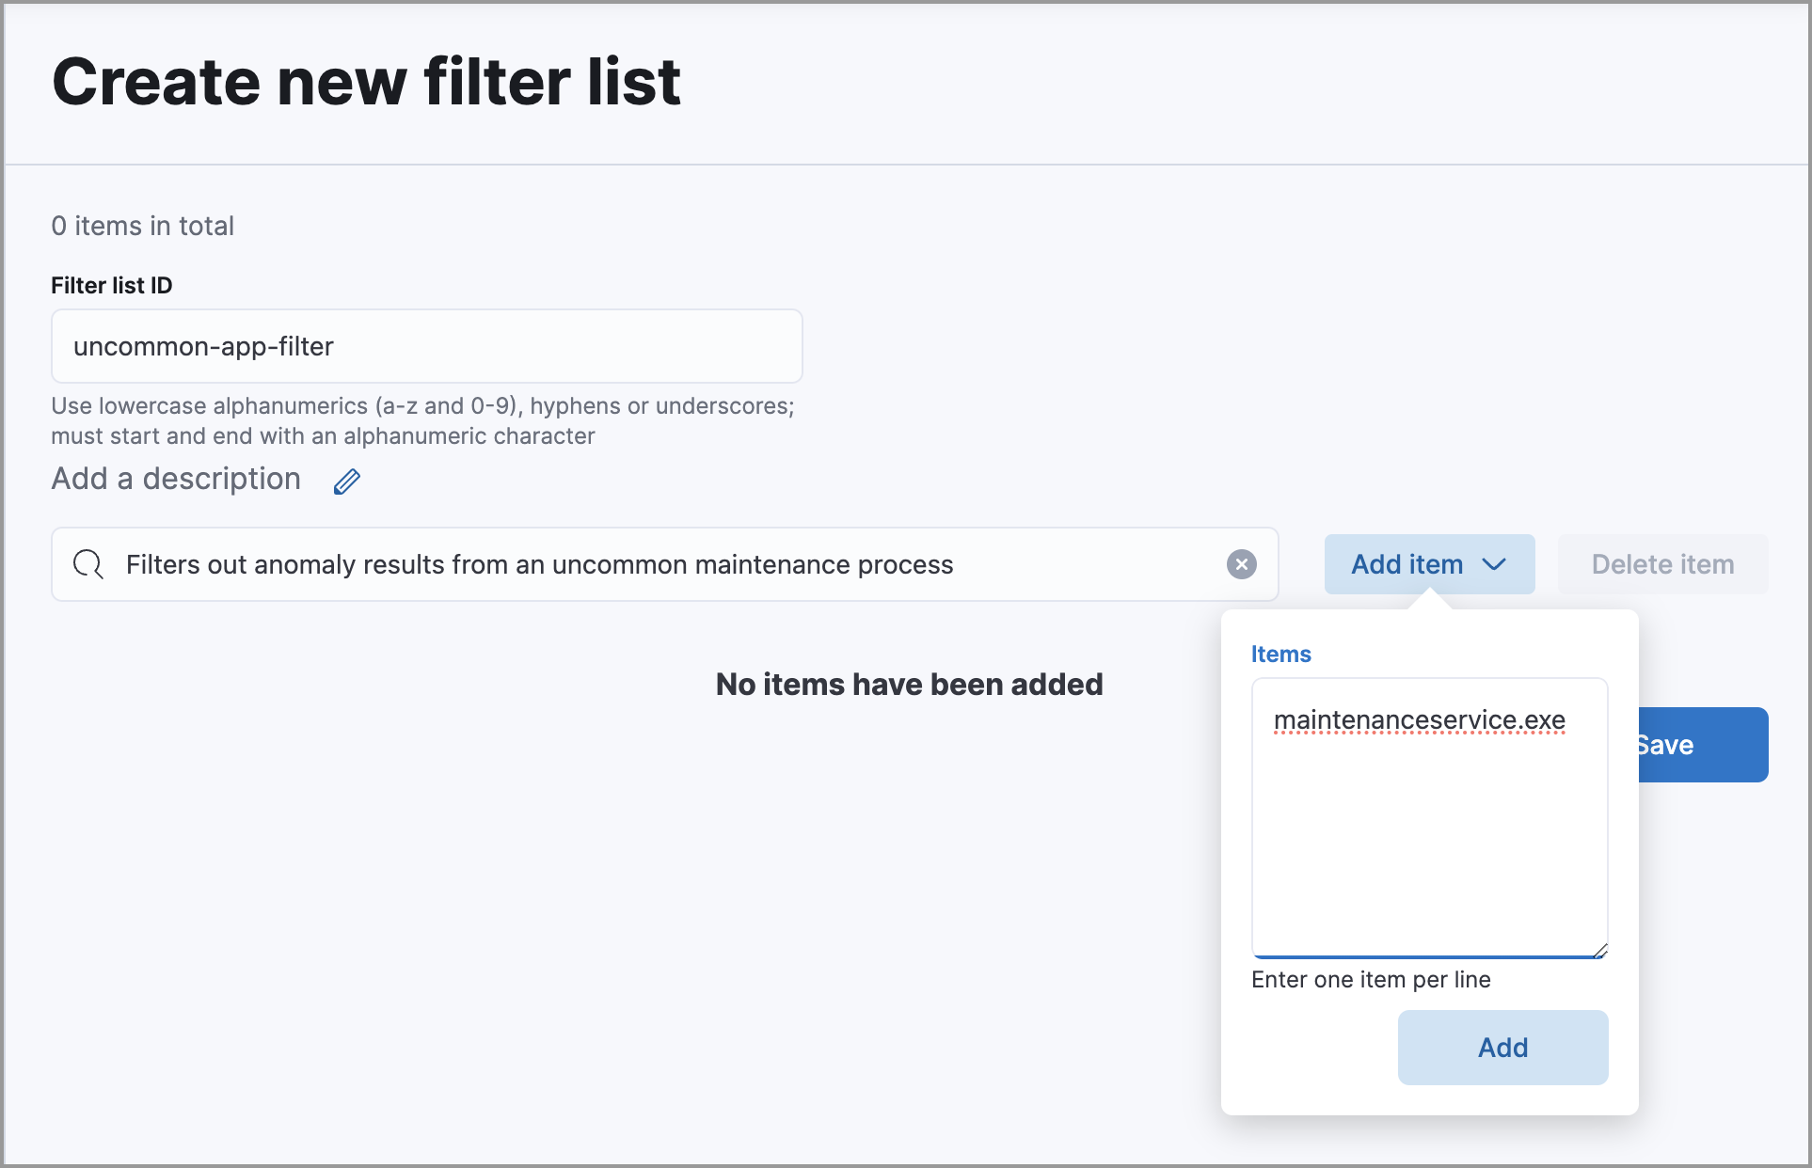Click the disabled Delete item button
Viewport: 1812px width, 1168px height.
coord(1661,564)
